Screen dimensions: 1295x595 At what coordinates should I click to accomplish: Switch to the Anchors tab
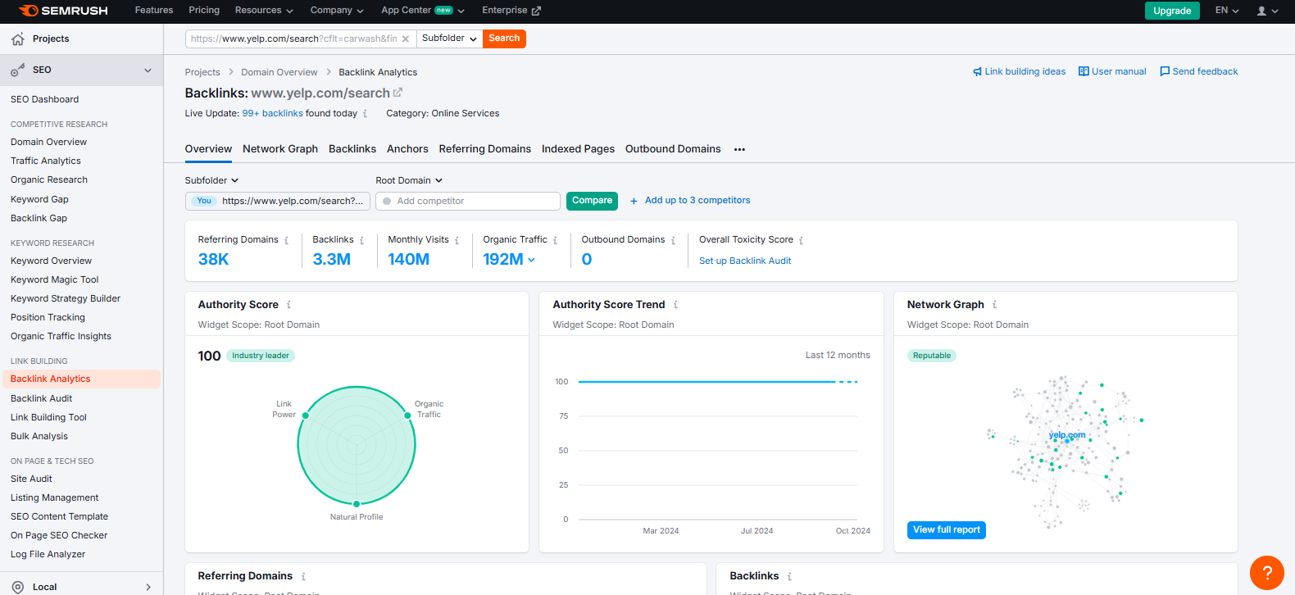click(407, 149)
